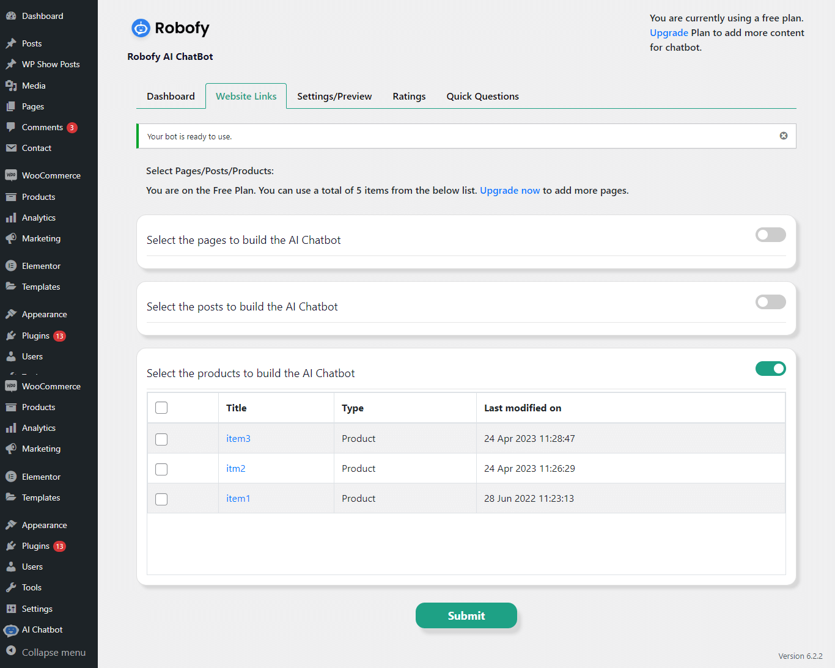Open the Media library icon in sidebar

click(x=11, y=86)
